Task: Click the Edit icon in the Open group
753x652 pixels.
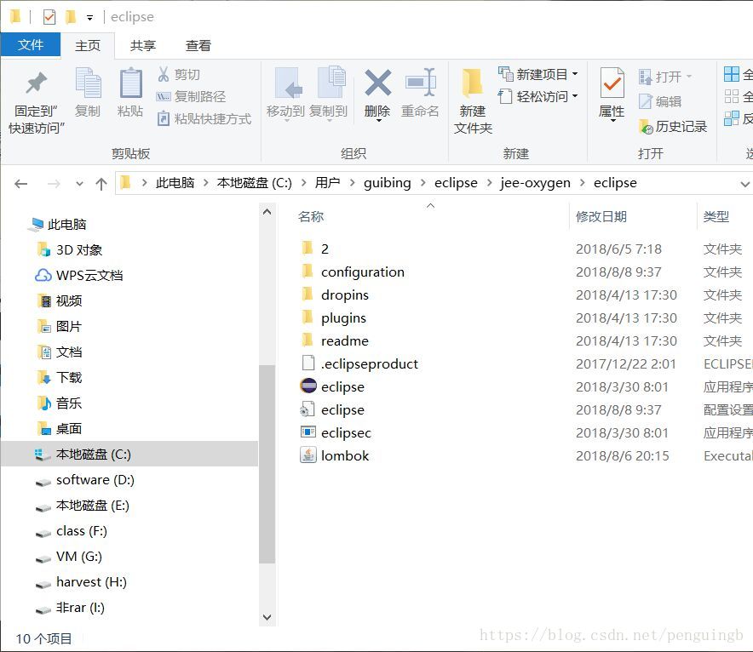Action: [645, 101]
